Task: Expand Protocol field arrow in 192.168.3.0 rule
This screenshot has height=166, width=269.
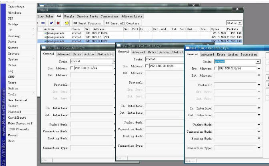Action: (258, 85)
